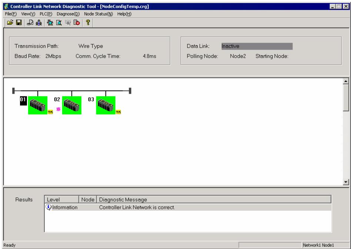Click the network tree people icon
Screen dimensions: 351x249
point(39,22)
